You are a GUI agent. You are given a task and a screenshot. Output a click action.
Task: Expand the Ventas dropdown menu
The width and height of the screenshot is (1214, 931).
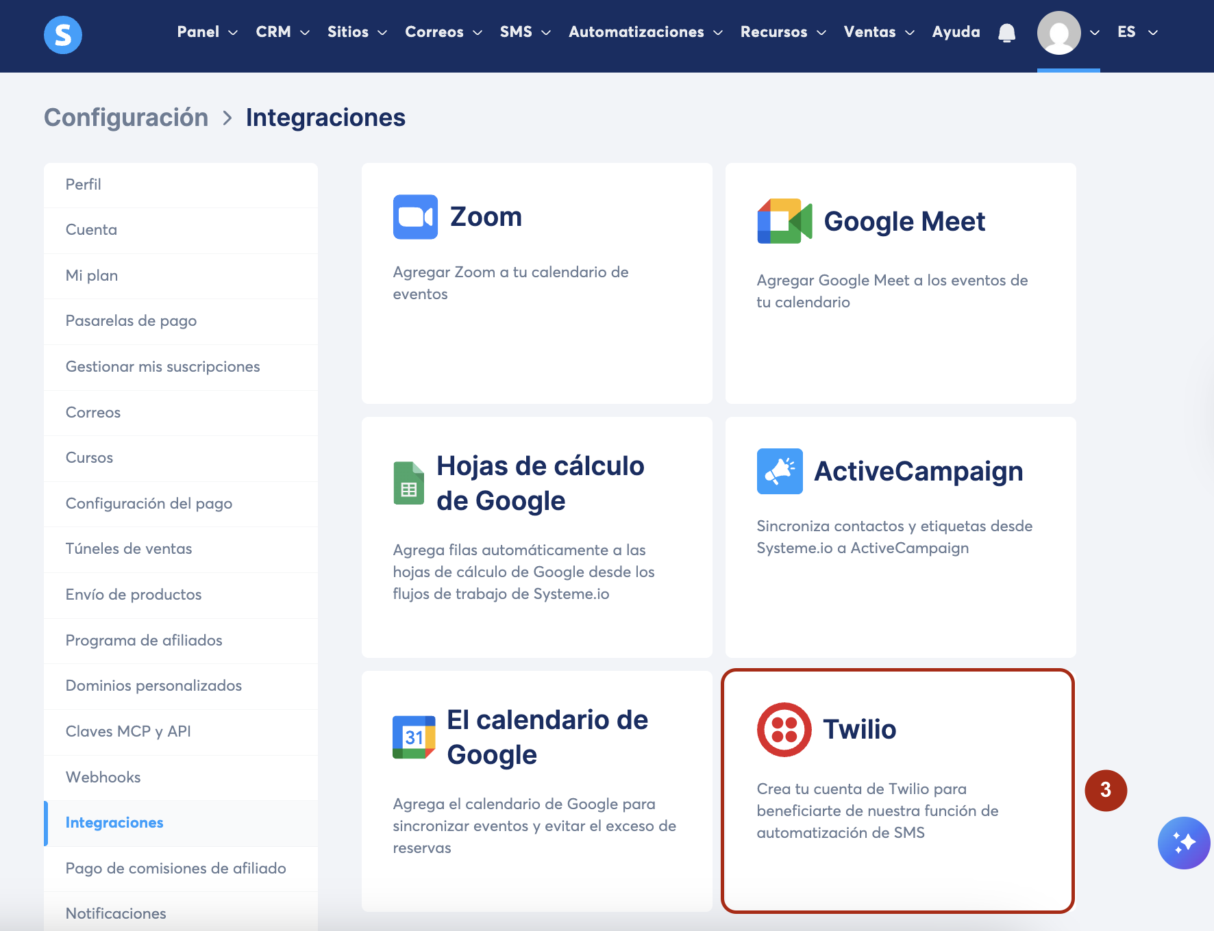pyautogui.click(x=879, y=32)
